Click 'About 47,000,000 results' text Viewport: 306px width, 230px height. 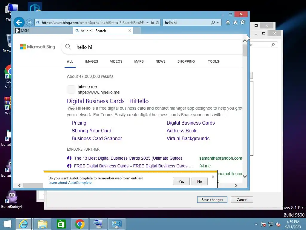(90, 76)
